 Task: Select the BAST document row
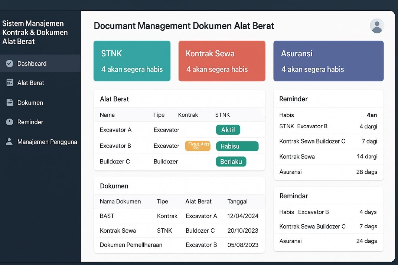click(x=179, y=216)
